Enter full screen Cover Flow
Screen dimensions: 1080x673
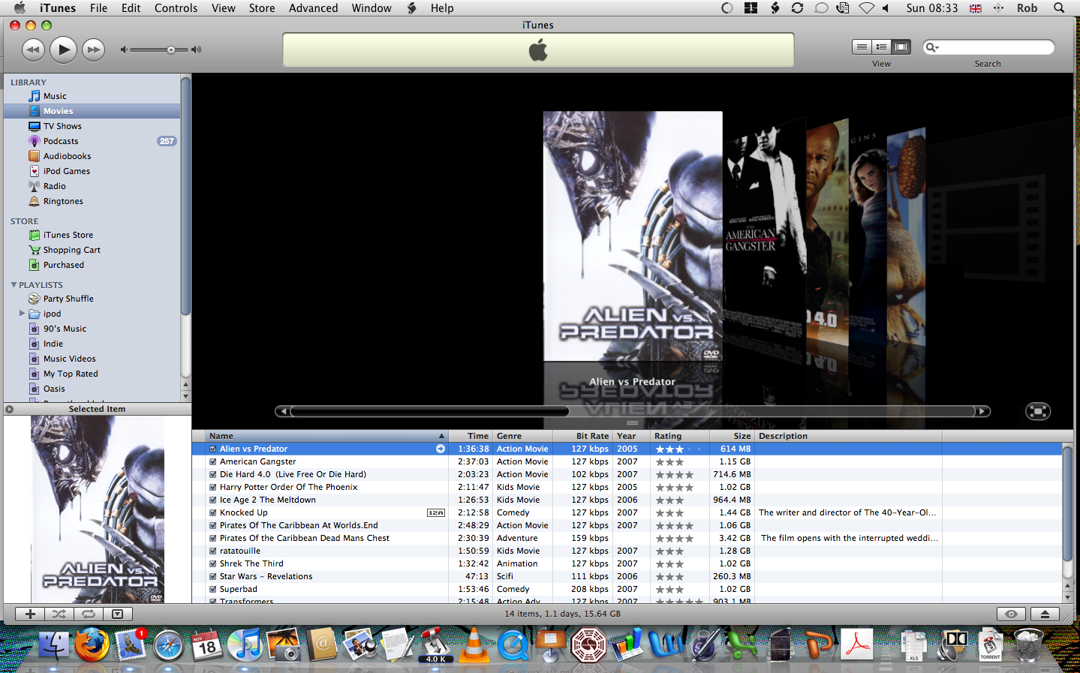(x=1038, y=411)
